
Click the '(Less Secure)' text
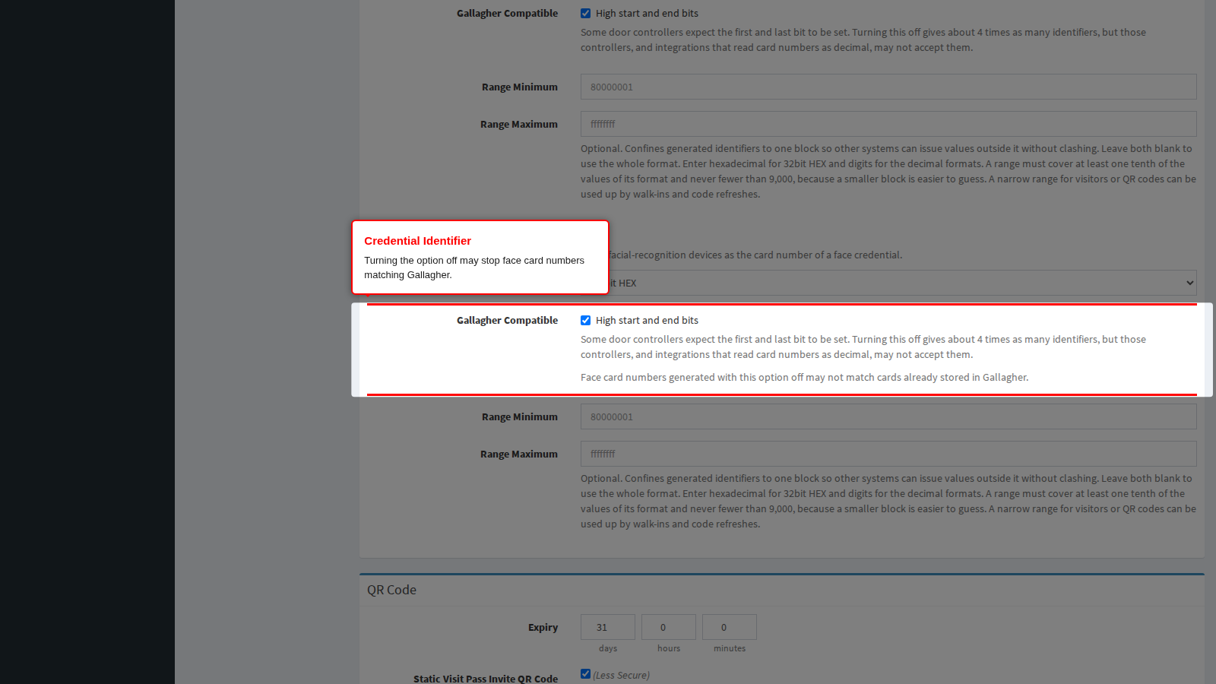point(621,675)
